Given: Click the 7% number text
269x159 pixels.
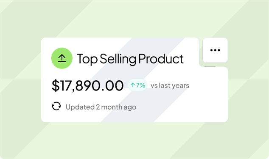Looking at the screenshot, I should tap(141, 85).
